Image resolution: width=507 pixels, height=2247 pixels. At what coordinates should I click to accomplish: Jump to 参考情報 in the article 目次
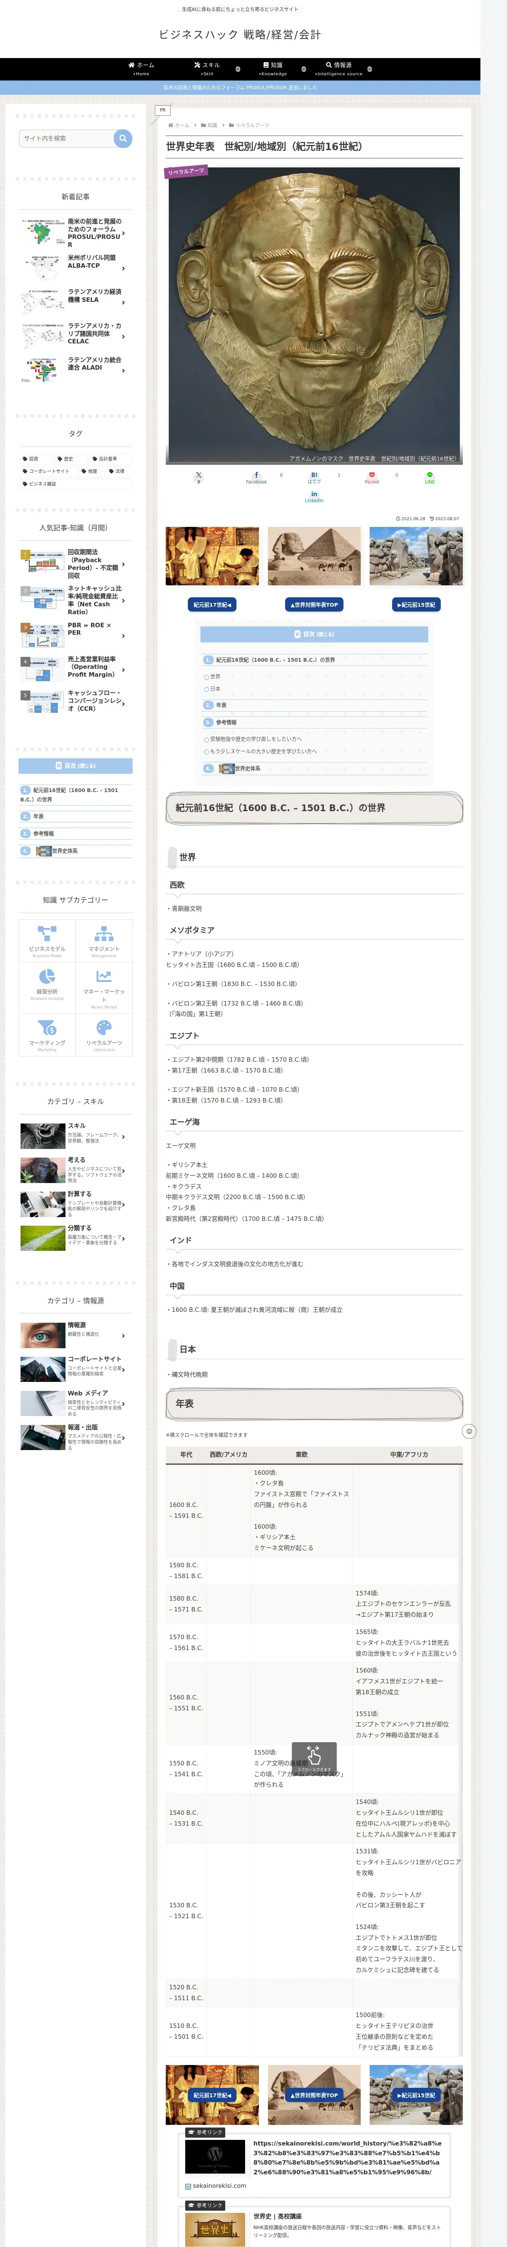(226, 722)
